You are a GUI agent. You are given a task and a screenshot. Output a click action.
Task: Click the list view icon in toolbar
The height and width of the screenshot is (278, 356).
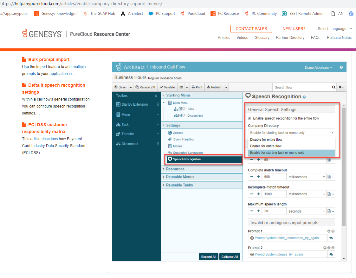181,87
